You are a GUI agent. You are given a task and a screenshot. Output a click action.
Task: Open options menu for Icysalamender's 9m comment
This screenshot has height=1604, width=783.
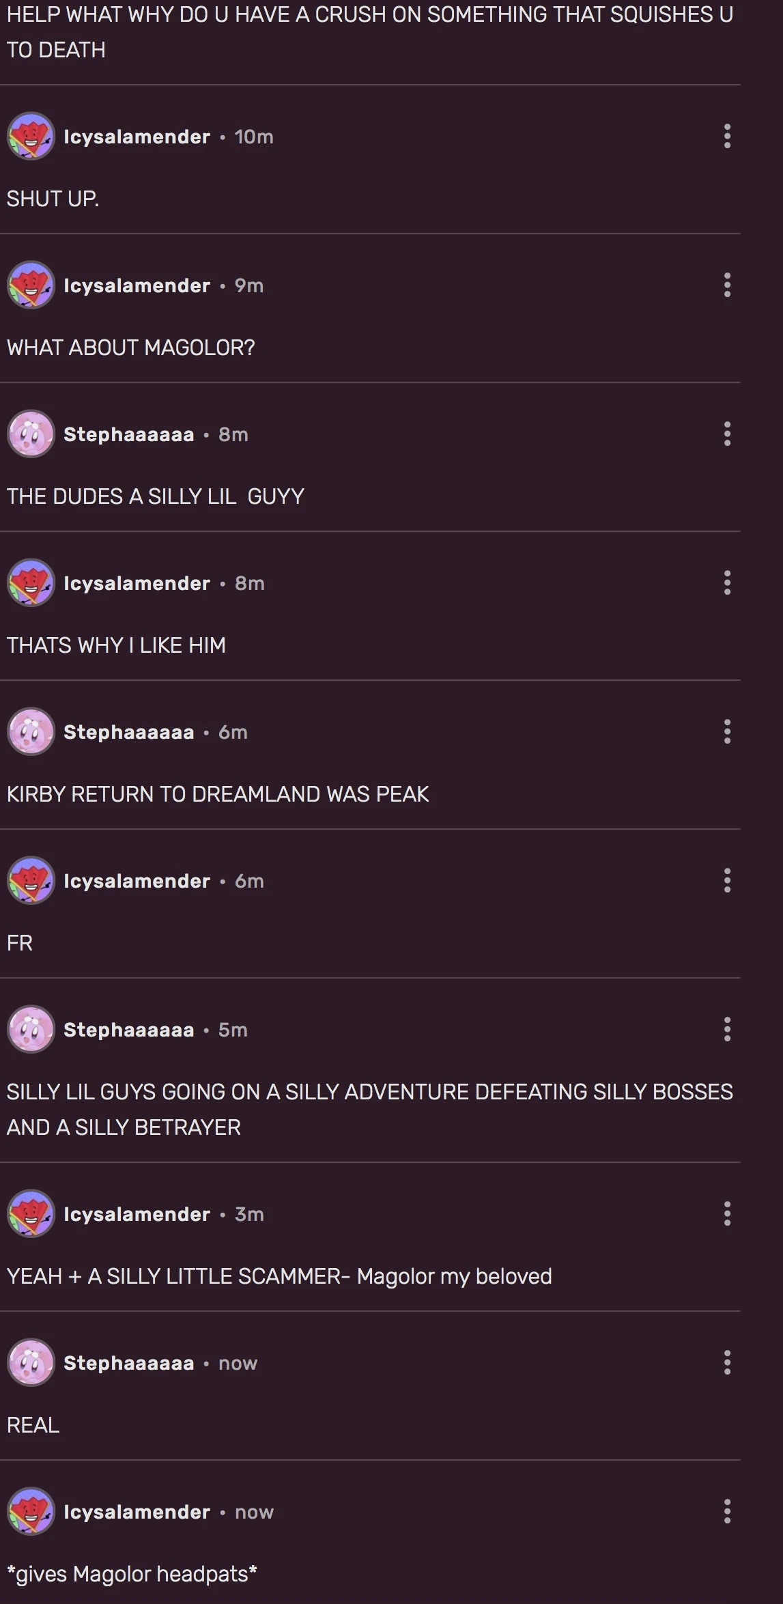pos(727,285)
